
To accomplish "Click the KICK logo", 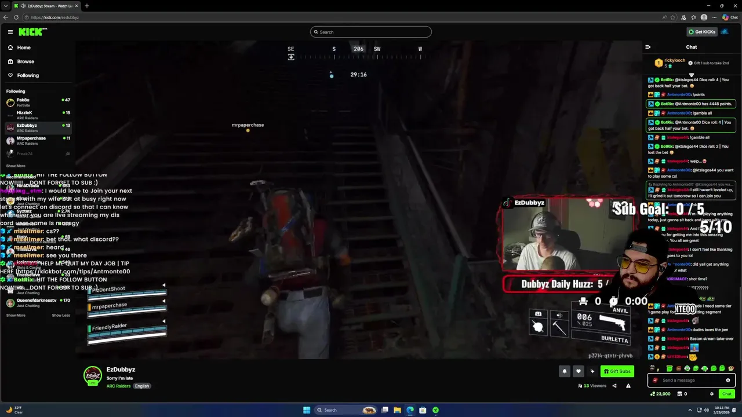I will [32, 32].
